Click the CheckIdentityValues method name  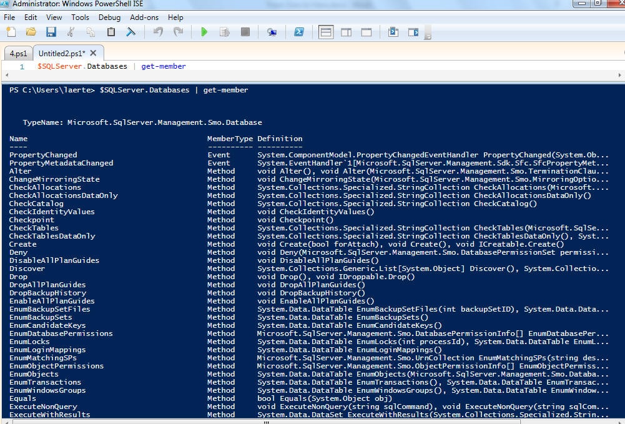coord(52,212)
